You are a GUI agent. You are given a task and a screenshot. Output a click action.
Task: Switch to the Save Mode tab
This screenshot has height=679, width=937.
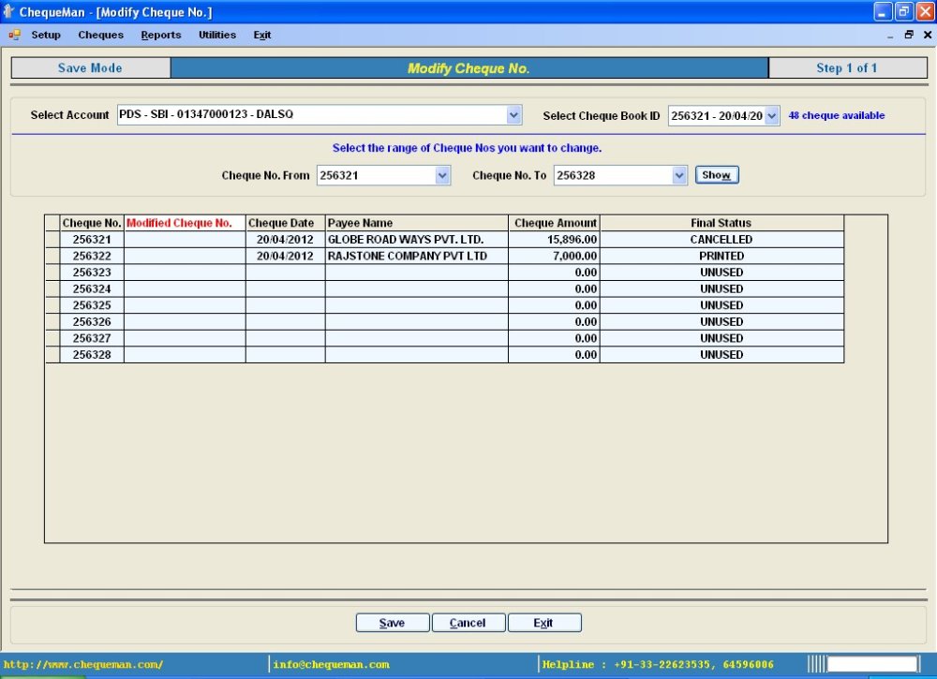point(89,66)
